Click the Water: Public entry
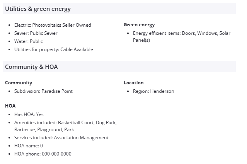The height and width of the screenshot is (164, 247). coord(29,41)
